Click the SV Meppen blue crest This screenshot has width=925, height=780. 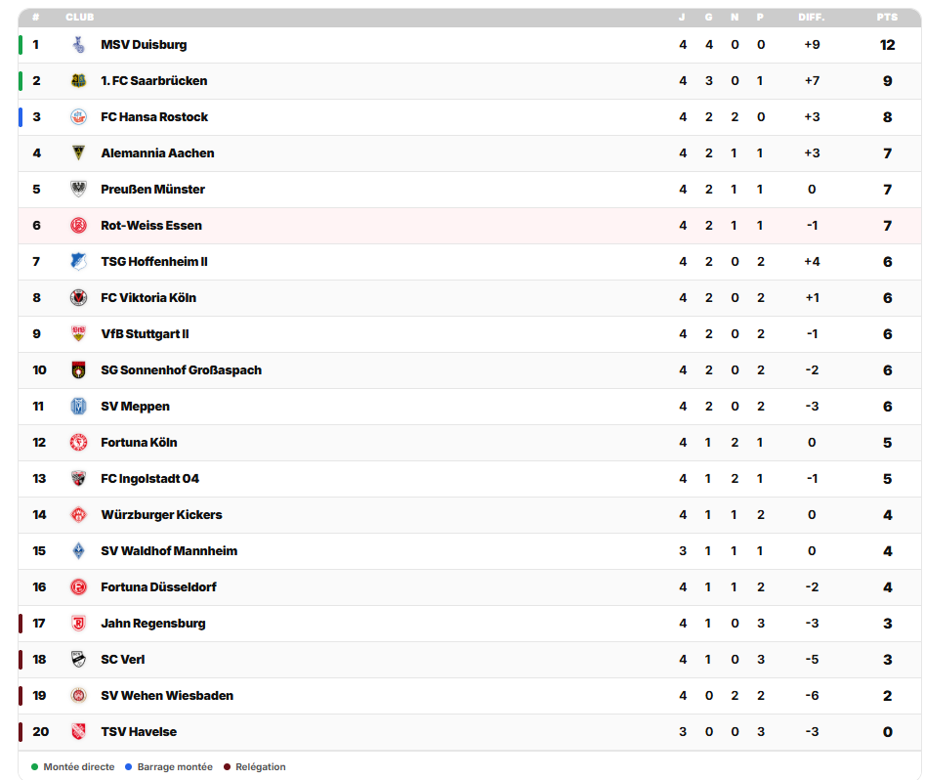click(78, 407)
